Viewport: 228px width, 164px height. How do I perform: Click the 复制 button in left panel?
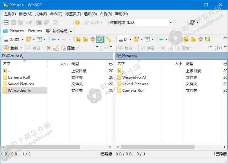point(11,48)
